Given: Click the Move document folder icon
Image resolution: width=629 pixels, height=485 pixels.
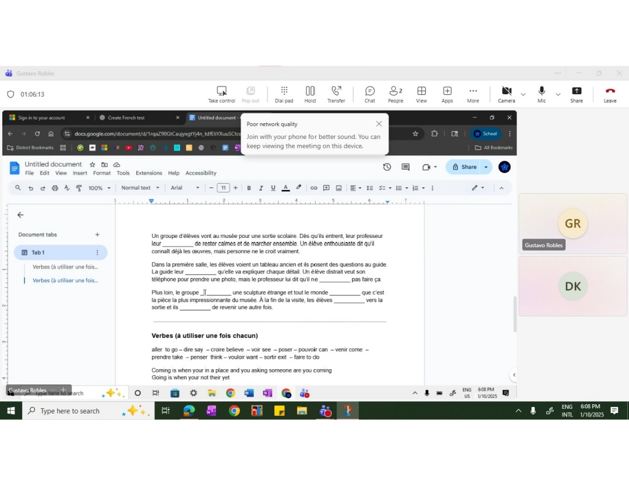Looking at the screenshot, I should click(x=104, y=165).
